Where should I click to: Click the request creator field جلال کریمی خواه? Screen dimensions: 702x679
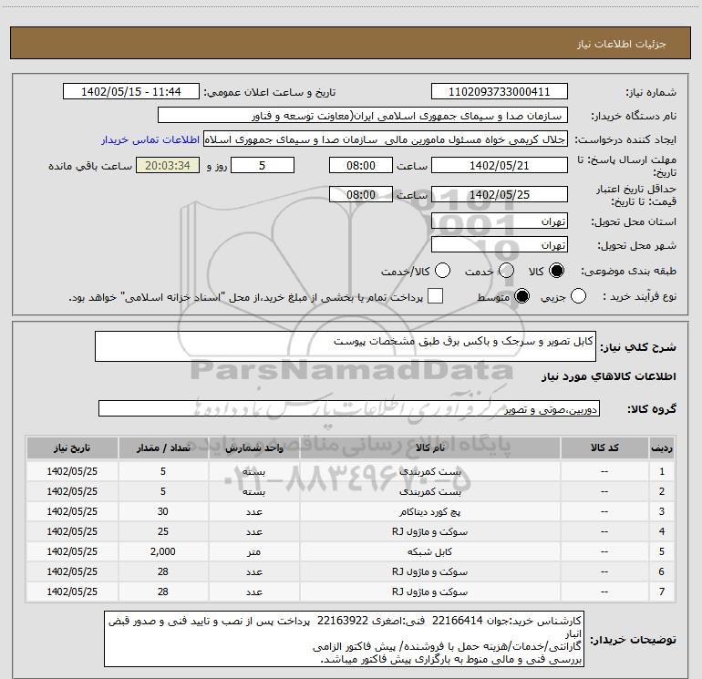(x=386, y=139)
